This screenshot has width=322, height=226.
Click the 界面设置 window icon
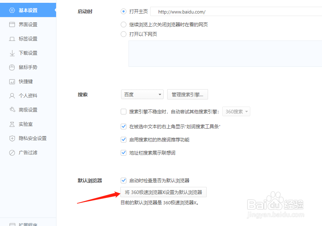pos(12,25)
